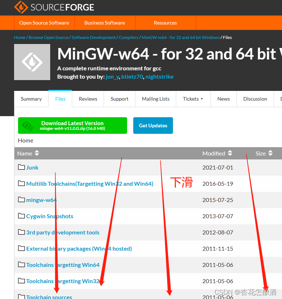Viewport: 282px width, 299px height.
Task: Click the Get Updates button
Action: (x=153, y=126)
